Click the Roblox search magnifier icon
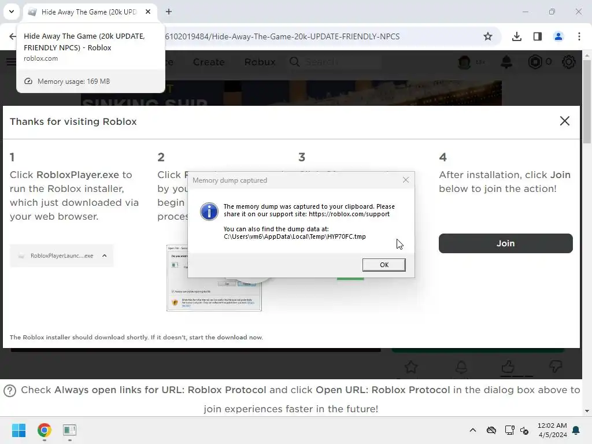Screen dimensions: 592x444 coord(294,62)
